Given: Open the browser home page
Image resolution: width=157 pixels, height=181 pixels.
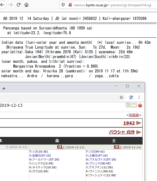Looking at the screenshot, I should point(26,5).
